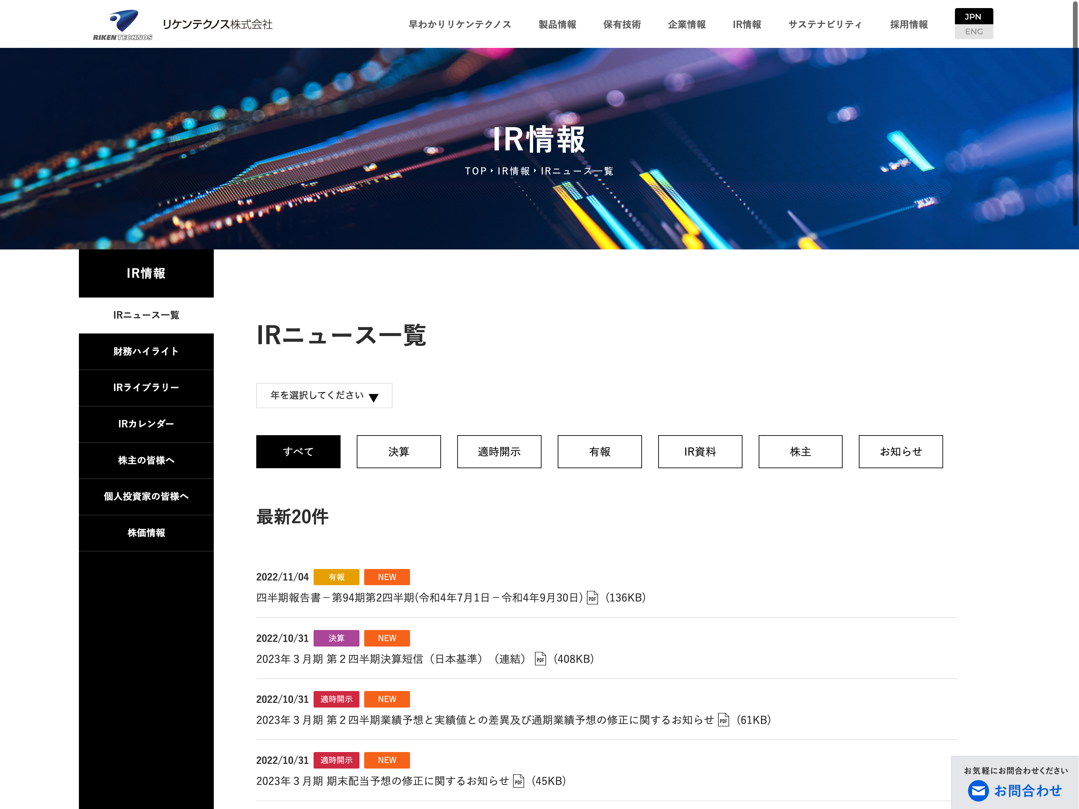The height and width of the screenshot is (809, 1079).
Task: Open the 製品情報 navigation menu
Action: click(x=557, y=24)
